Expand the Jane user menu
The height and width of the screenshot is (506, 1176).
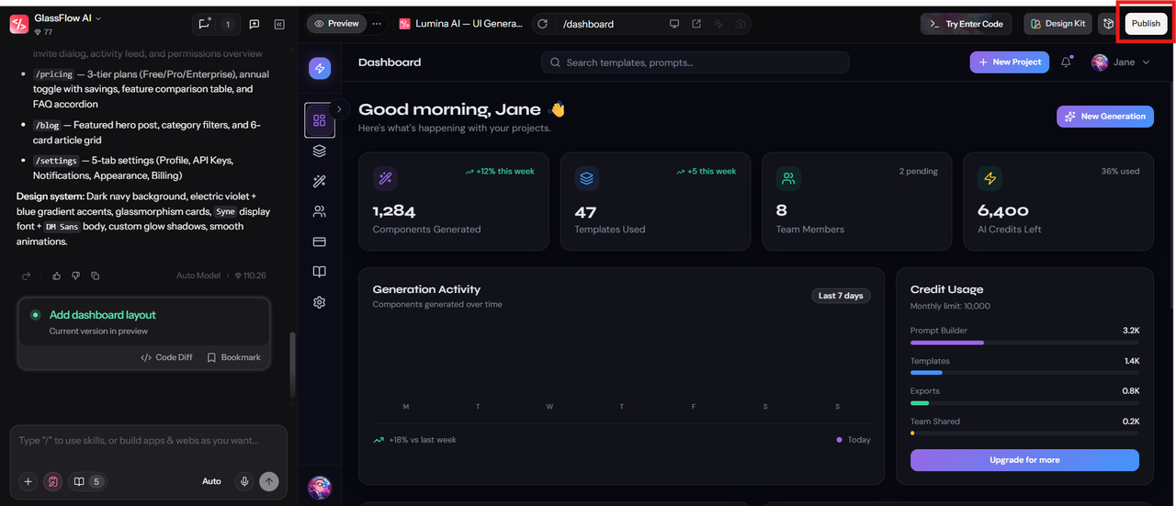point(1120,62)
